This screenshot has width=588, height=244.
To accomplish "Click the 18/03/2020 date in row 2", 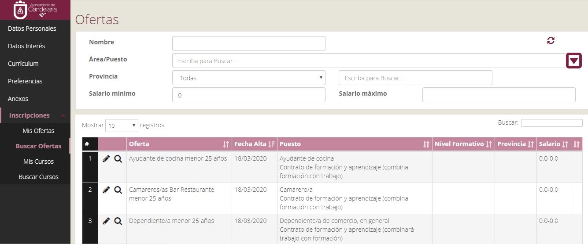I will click(251, 190).
